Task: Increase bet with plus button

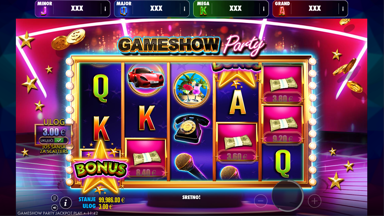Action: pos(314,201)
